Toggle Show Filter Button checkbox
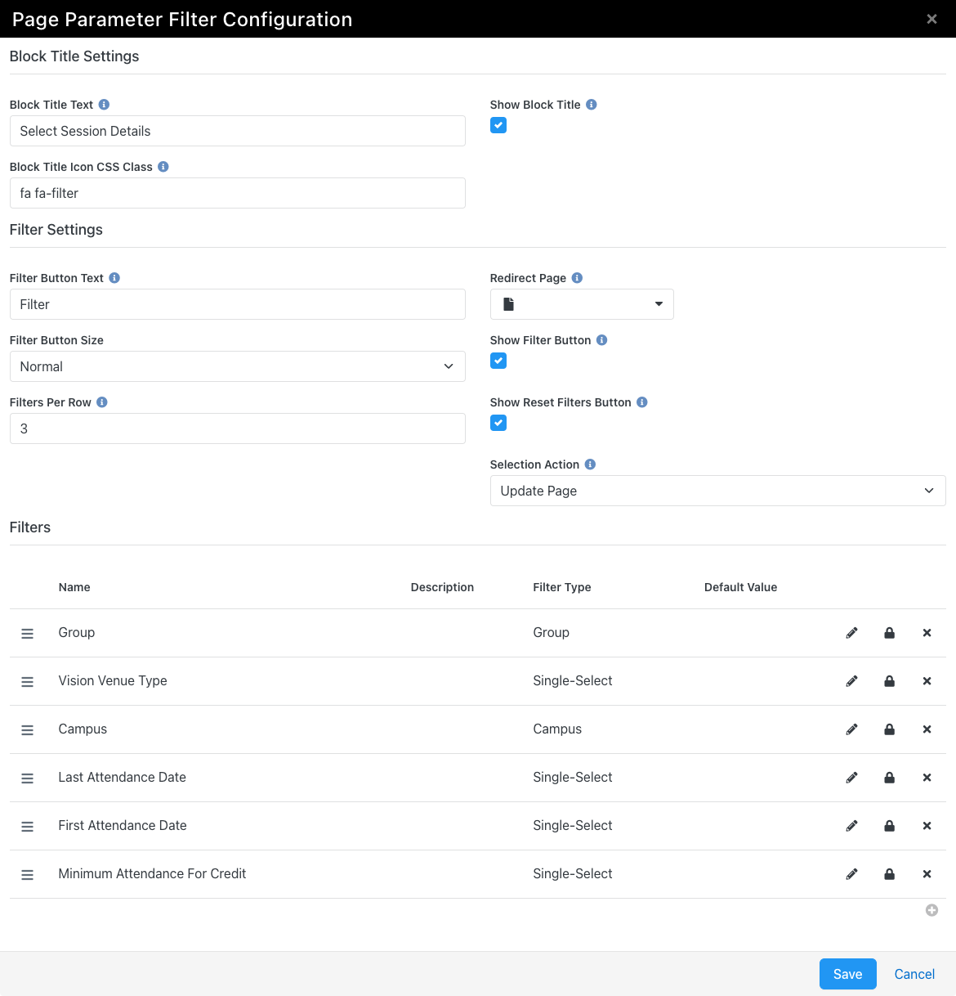This screenshot has width=956, height=996. tap(498, 361)
